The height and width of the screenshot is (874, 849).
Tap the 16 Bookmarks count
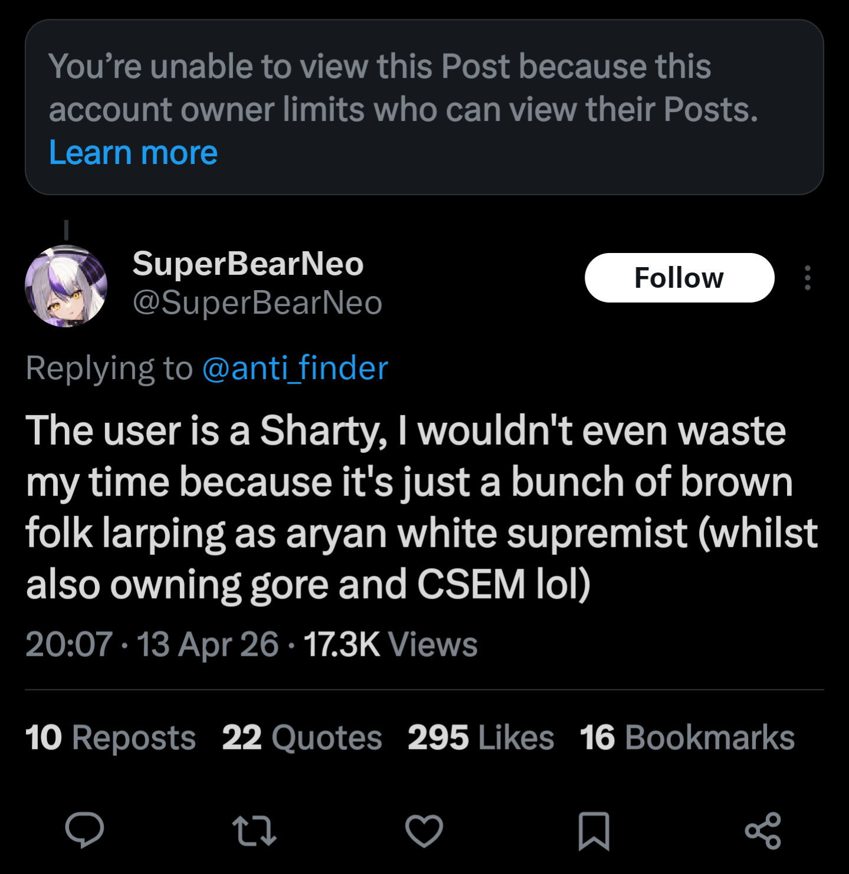pyautogui.click(x=687, y=737)
